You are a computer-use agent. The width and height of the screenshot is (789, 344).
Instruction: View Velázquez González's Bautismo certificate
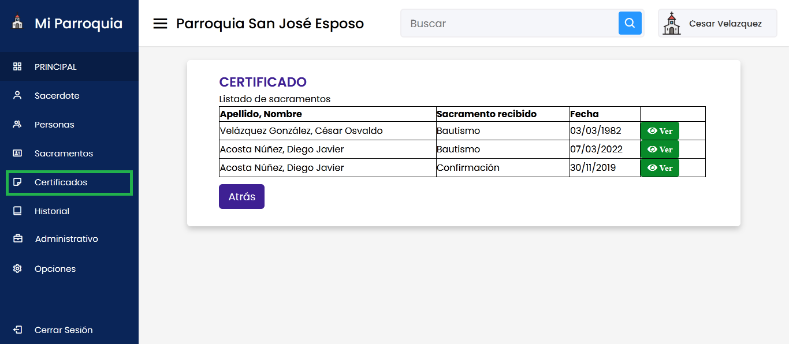[x=660, y=131]
